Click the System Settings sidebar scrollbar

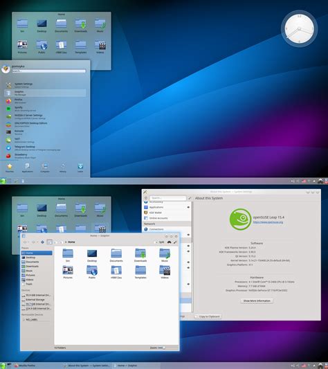click(192, 222)
